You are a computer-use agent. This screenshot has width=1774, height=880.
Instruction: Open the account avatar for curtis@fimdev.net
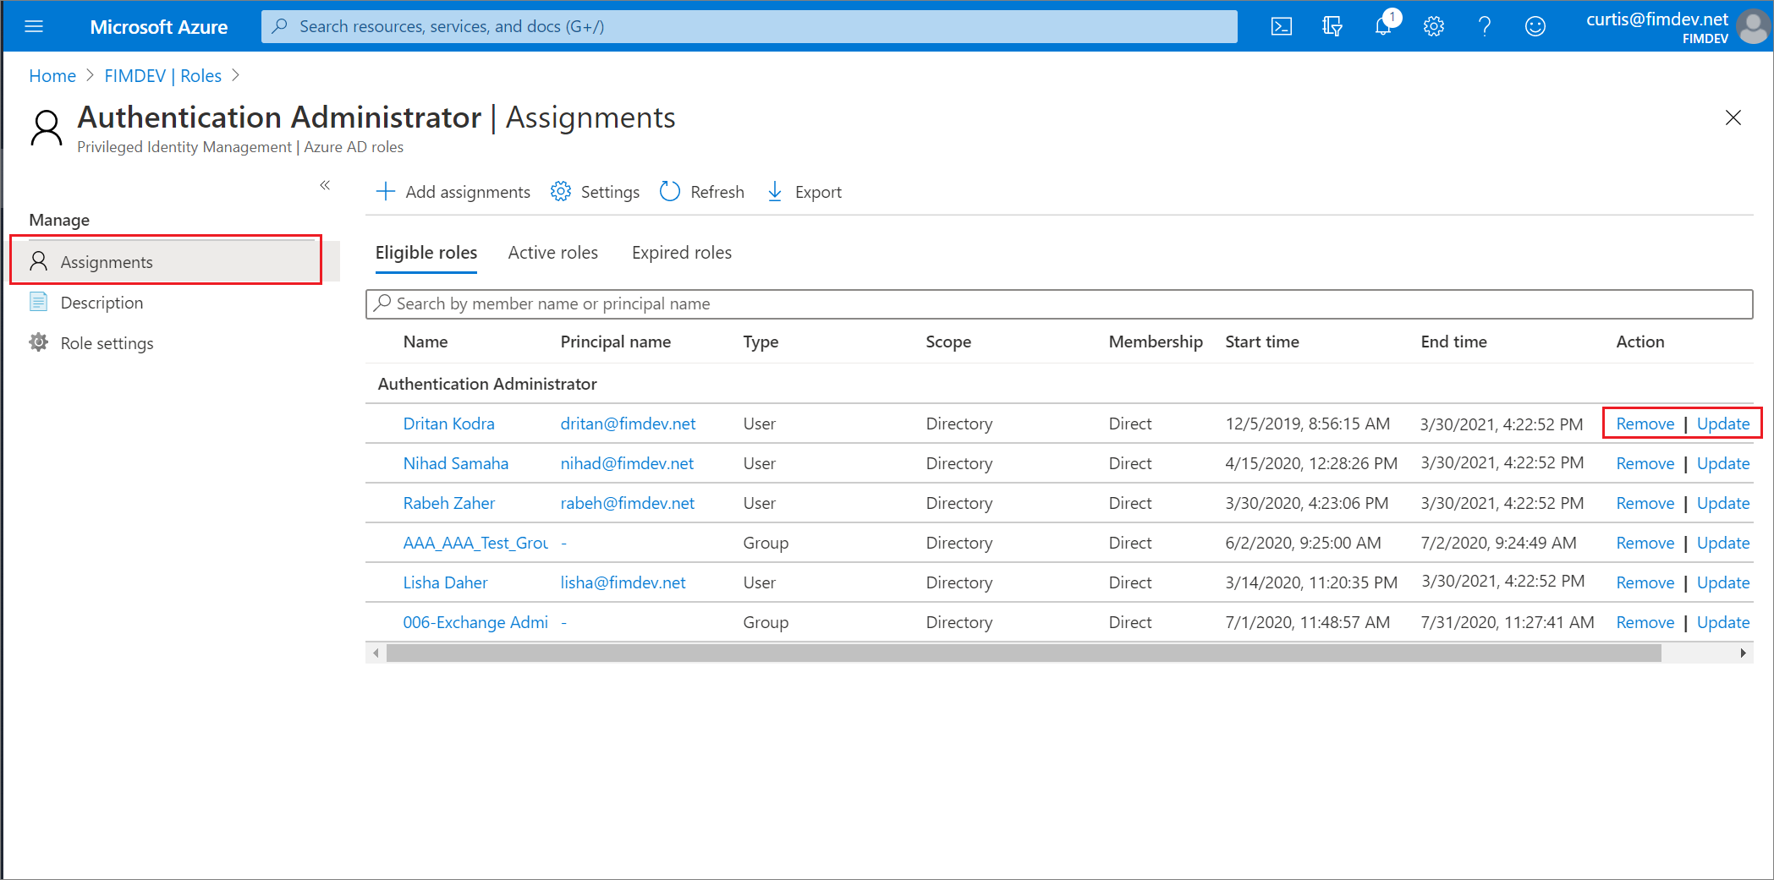(1752, 26)
